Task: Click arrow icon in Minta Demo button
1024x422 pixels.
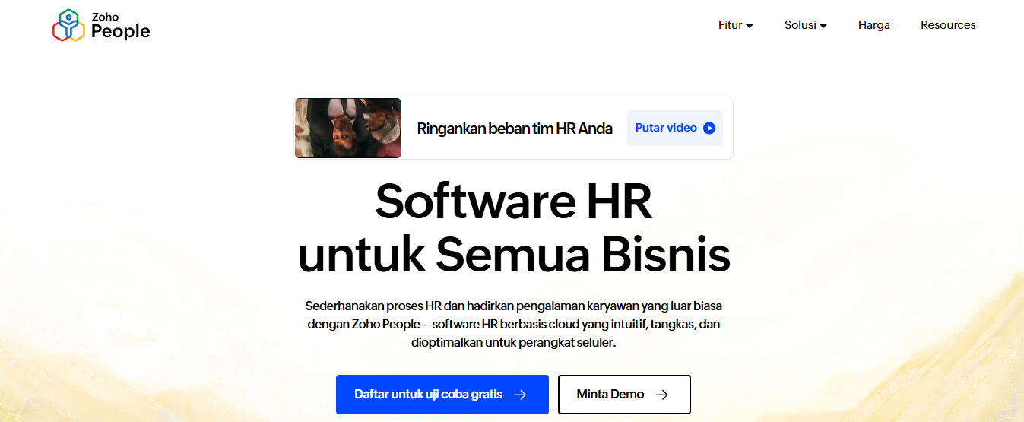Action: [662, 395]
